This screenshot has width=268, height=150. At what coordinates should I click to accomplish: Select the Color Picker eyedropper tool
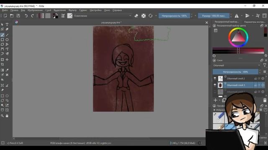pyautogui.click(x=7, y=70)
